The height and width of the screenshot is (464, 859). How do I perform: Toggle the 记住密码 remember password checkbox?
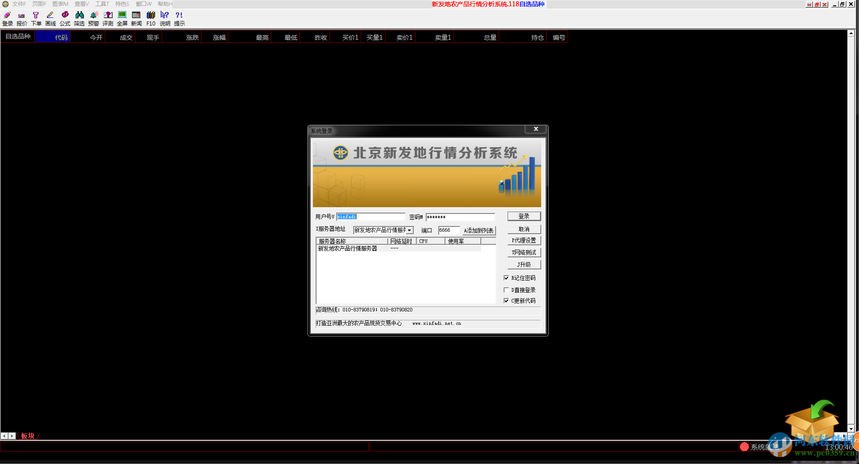tap(506, 278)
